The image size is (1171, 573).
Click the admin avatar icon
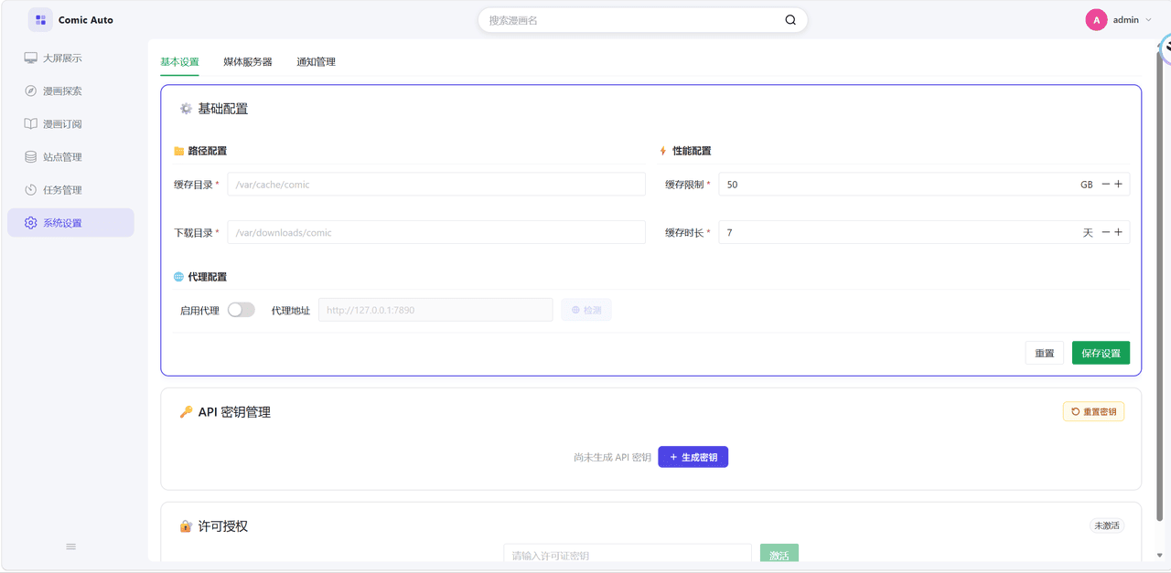(1096, 20)
